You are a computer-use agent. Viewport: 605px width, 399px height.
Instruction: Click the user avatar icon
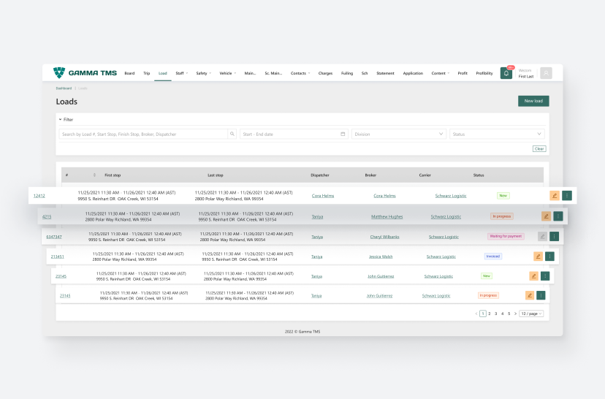[546, 73]
